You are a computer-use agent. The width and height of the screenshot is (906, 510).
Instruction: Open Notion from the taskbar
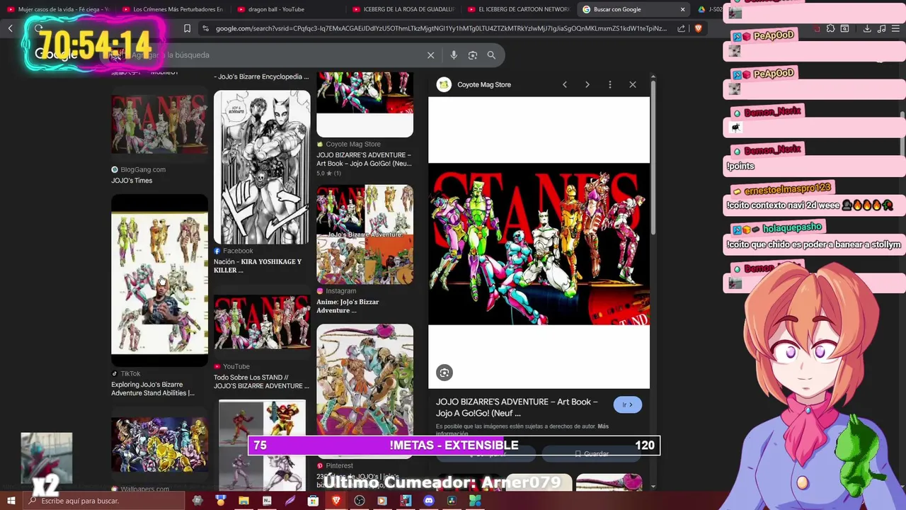tap(267, 501)
